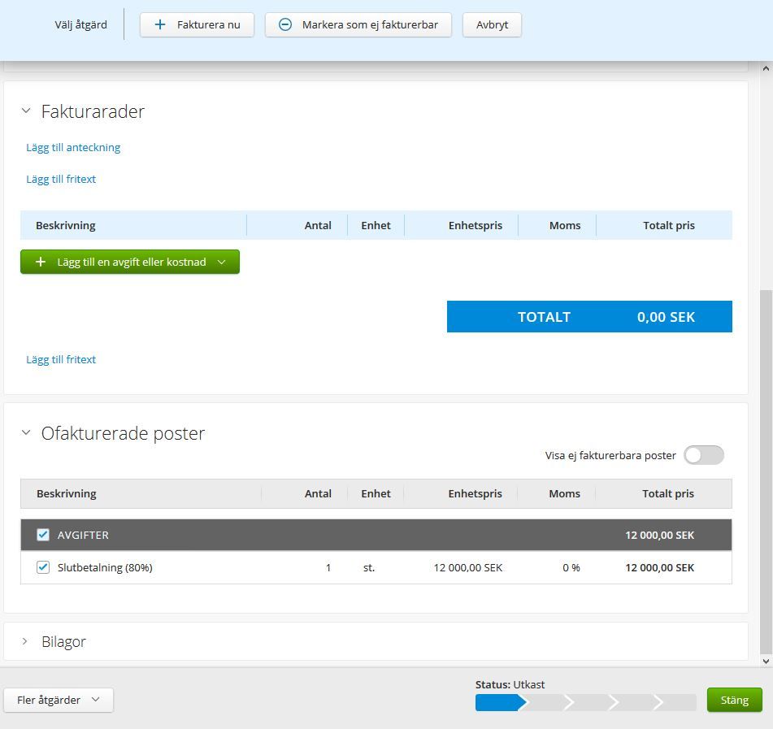Click Totalt pris header in Fakturarader table

(x=668, y=225)
